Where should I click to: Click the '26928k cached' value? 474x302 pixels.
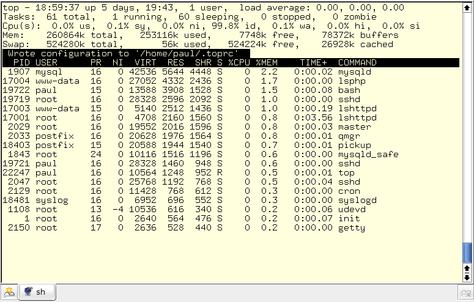coord(357,45)
